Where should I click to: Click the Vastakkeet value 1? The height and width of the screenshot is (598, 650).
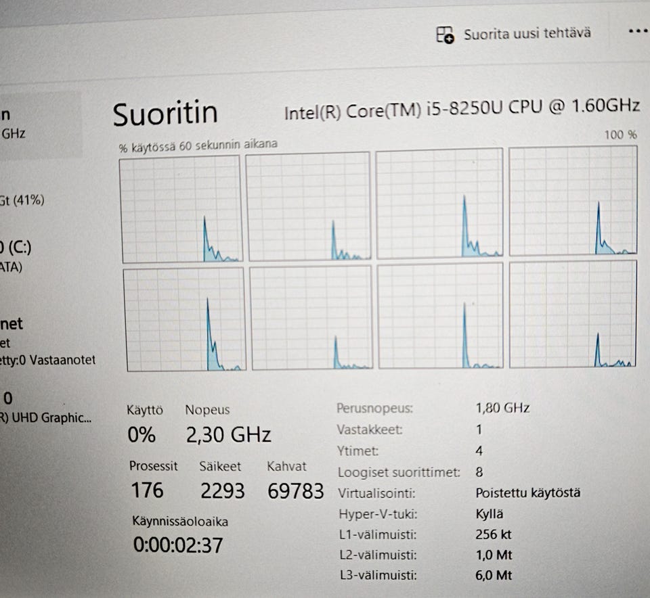(x=479, y=430)
